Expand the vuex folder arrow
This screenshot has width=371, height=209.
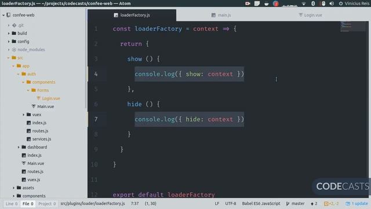click(23, 115)
